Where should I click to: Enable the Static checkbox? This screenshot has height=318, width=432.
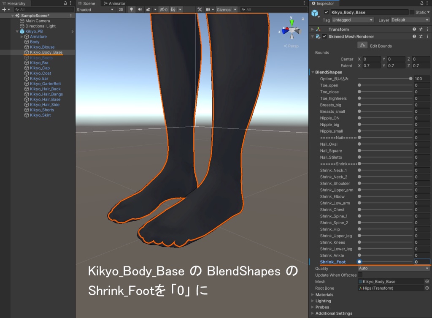(412, 12)
